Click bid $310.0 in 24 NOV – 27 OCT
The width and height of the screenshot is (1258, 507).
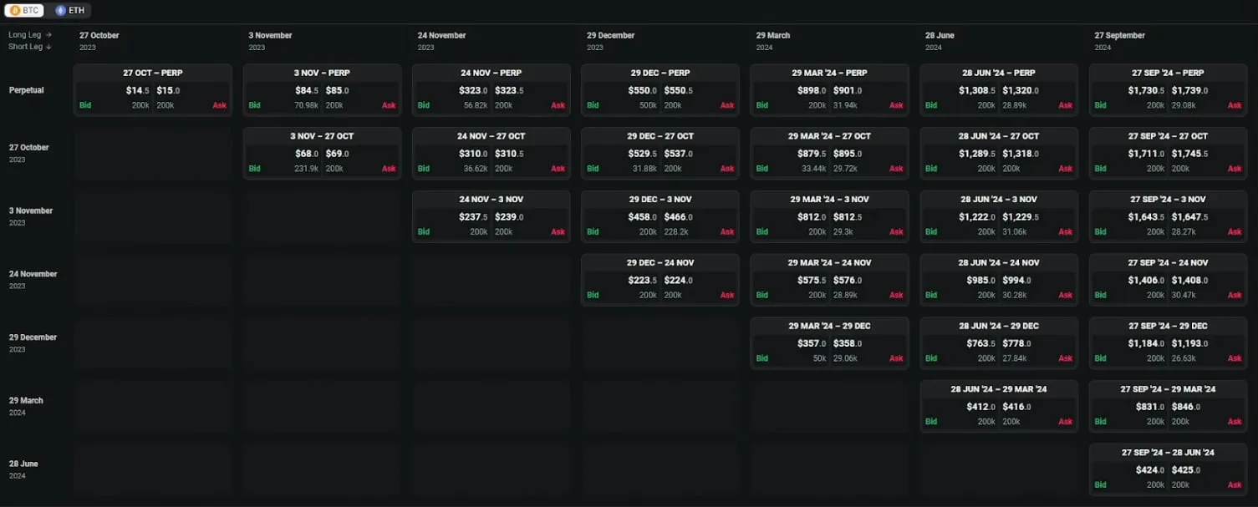[x=473, y=154]
